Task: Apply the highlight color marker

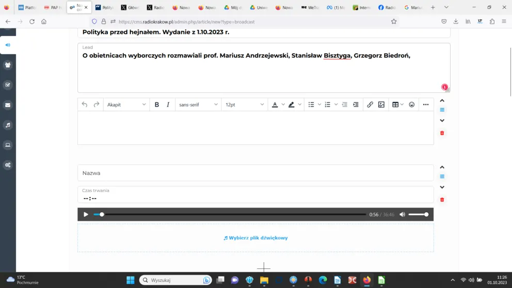Action: pos(291,104)
